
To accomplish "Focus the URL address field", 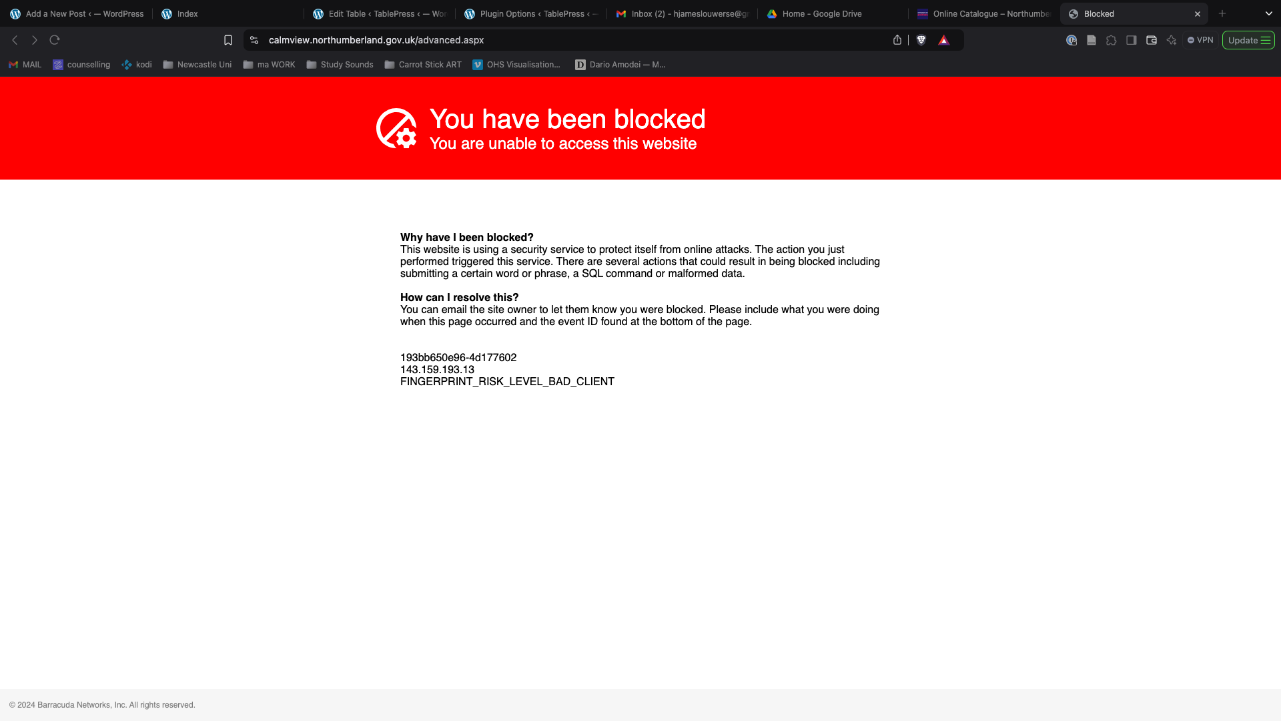I will [x=574, y=40].
